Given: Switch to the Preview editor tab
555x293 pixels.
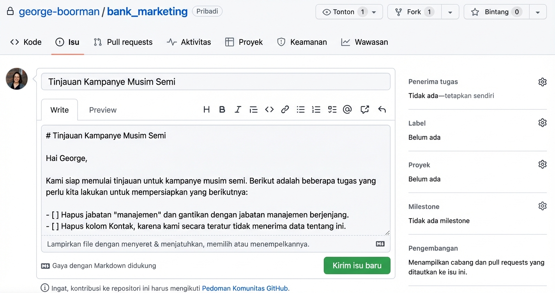Looking at the screenshot, I should (103, 110).
